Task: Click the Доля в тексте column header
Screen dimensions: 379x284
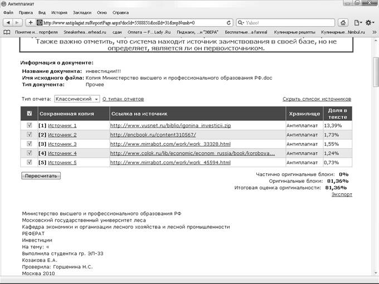Action: tap(337, 114)
